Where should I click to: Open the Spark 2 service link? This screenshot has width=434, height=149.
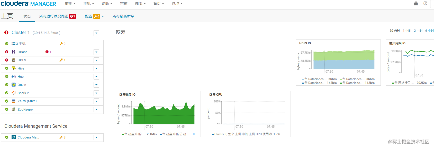(x=23, y=93)
